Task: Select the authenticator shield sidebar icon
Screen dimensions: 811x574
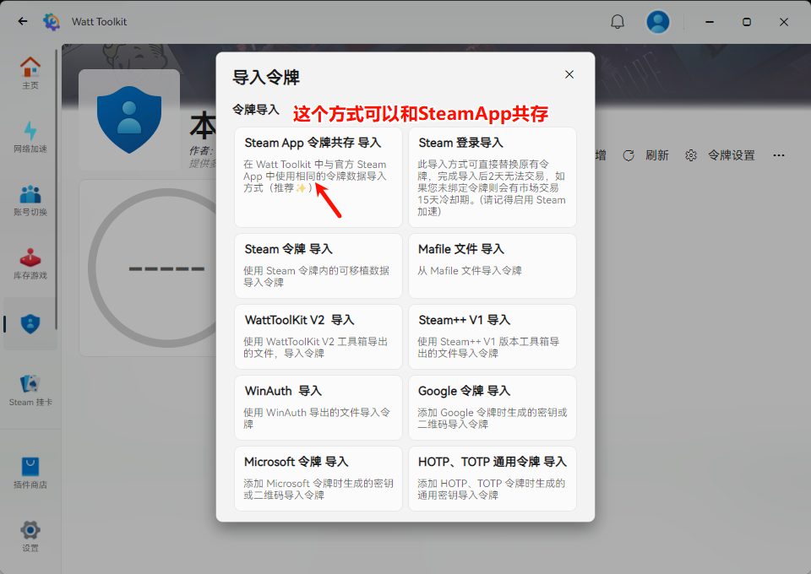Action: (x=30, y=323)
